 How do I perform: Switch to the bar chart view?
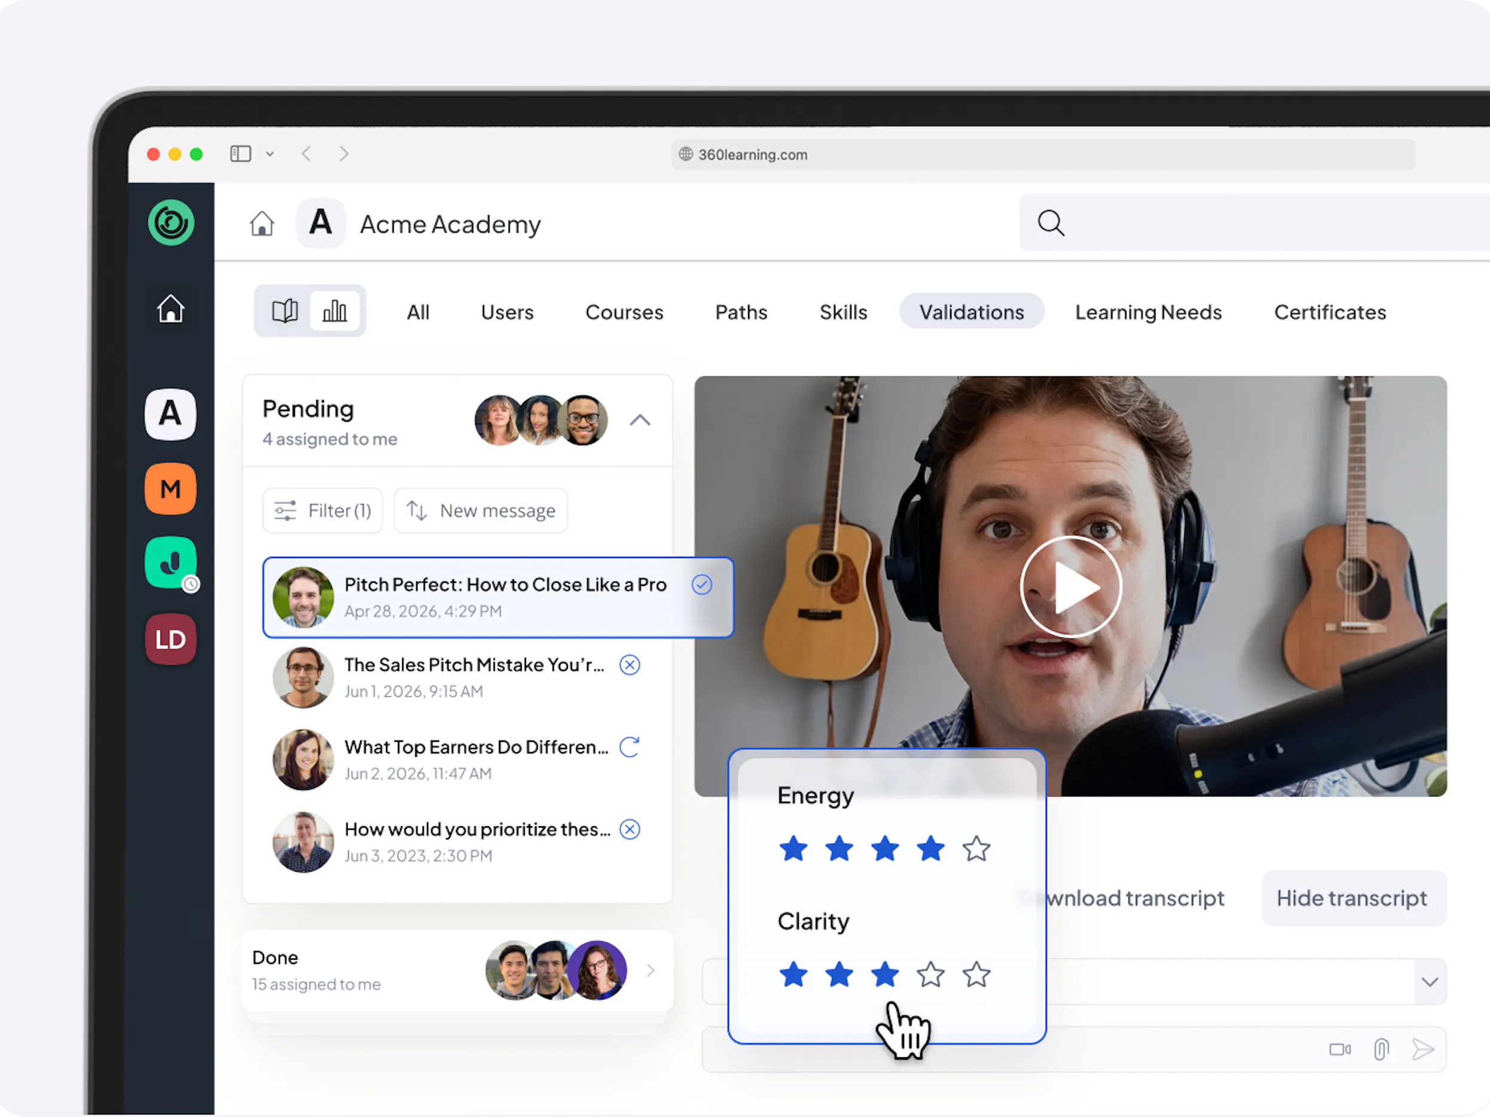335,311
